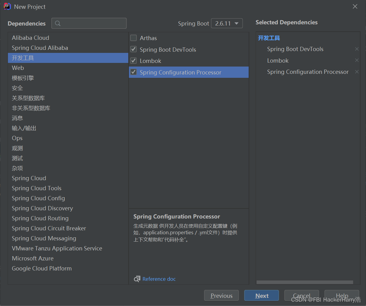Focus the Dependencies search field
The height and width of the screenshot is (306, 366).
coord(89,23)
